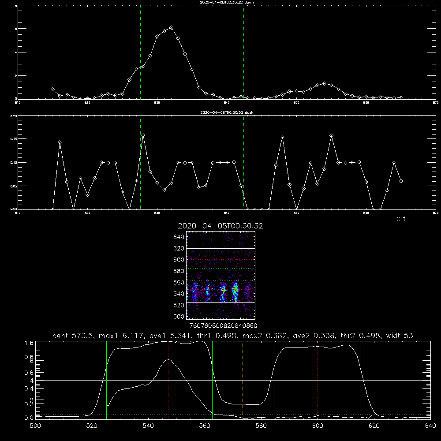
Task: Click the dusk plot title text
Action: tap(227, 112)
